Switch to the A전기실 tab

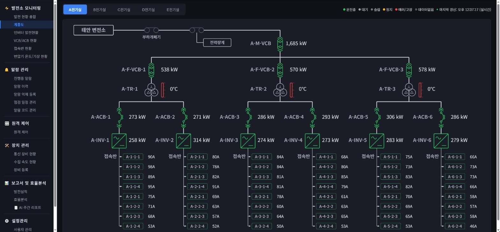75,10
